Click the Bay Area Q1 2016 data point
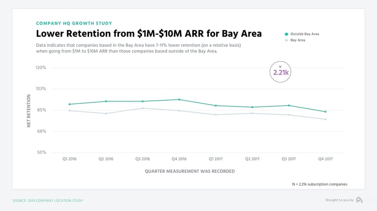This screenshot has height=211, width=377. (70, 110)
